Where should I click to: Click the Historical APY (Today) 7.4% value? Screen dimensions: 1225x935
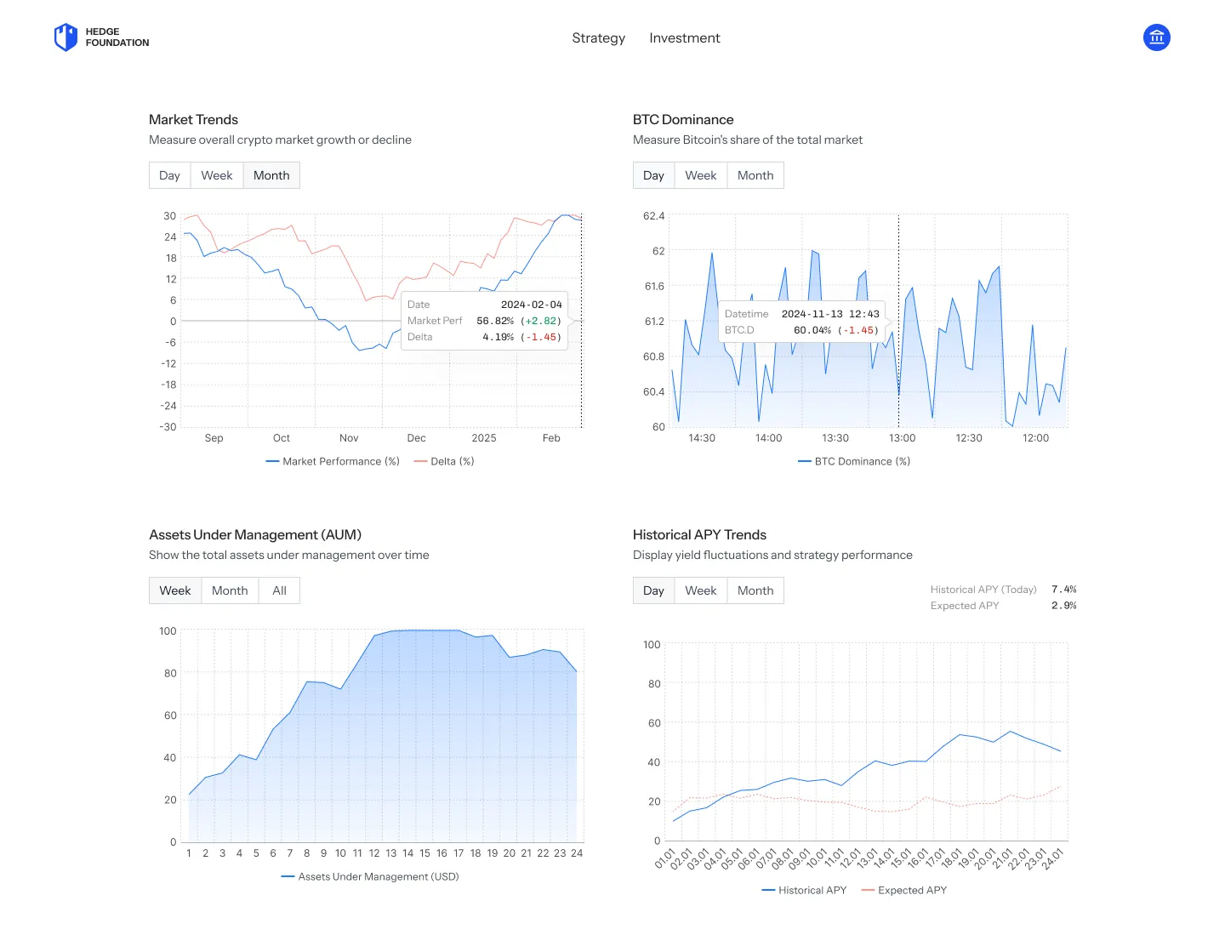click(x=1062, y=589)
